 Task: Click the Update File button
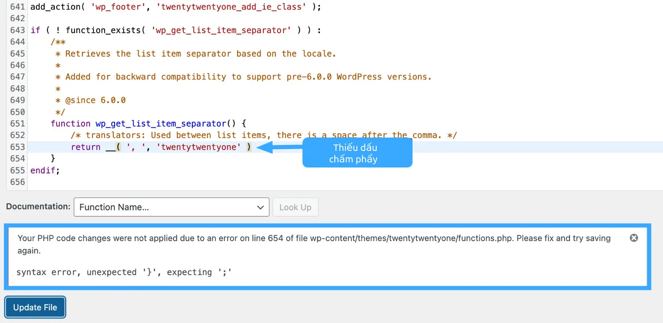pyautogui.click(x=35, y=307)
